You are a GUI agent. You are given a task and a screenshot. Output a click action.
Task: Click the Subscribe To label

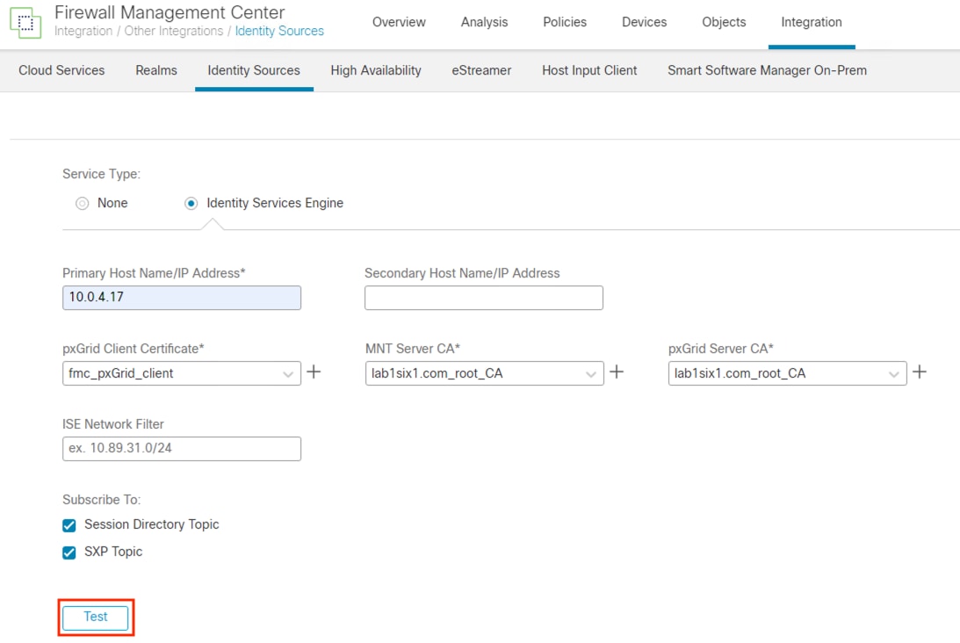tap(101, 500)
